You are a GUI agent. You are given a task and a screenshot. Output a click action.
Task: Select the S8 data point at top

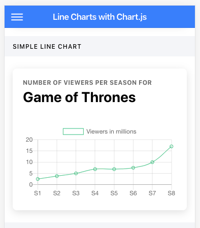click(x=172, y=146)
